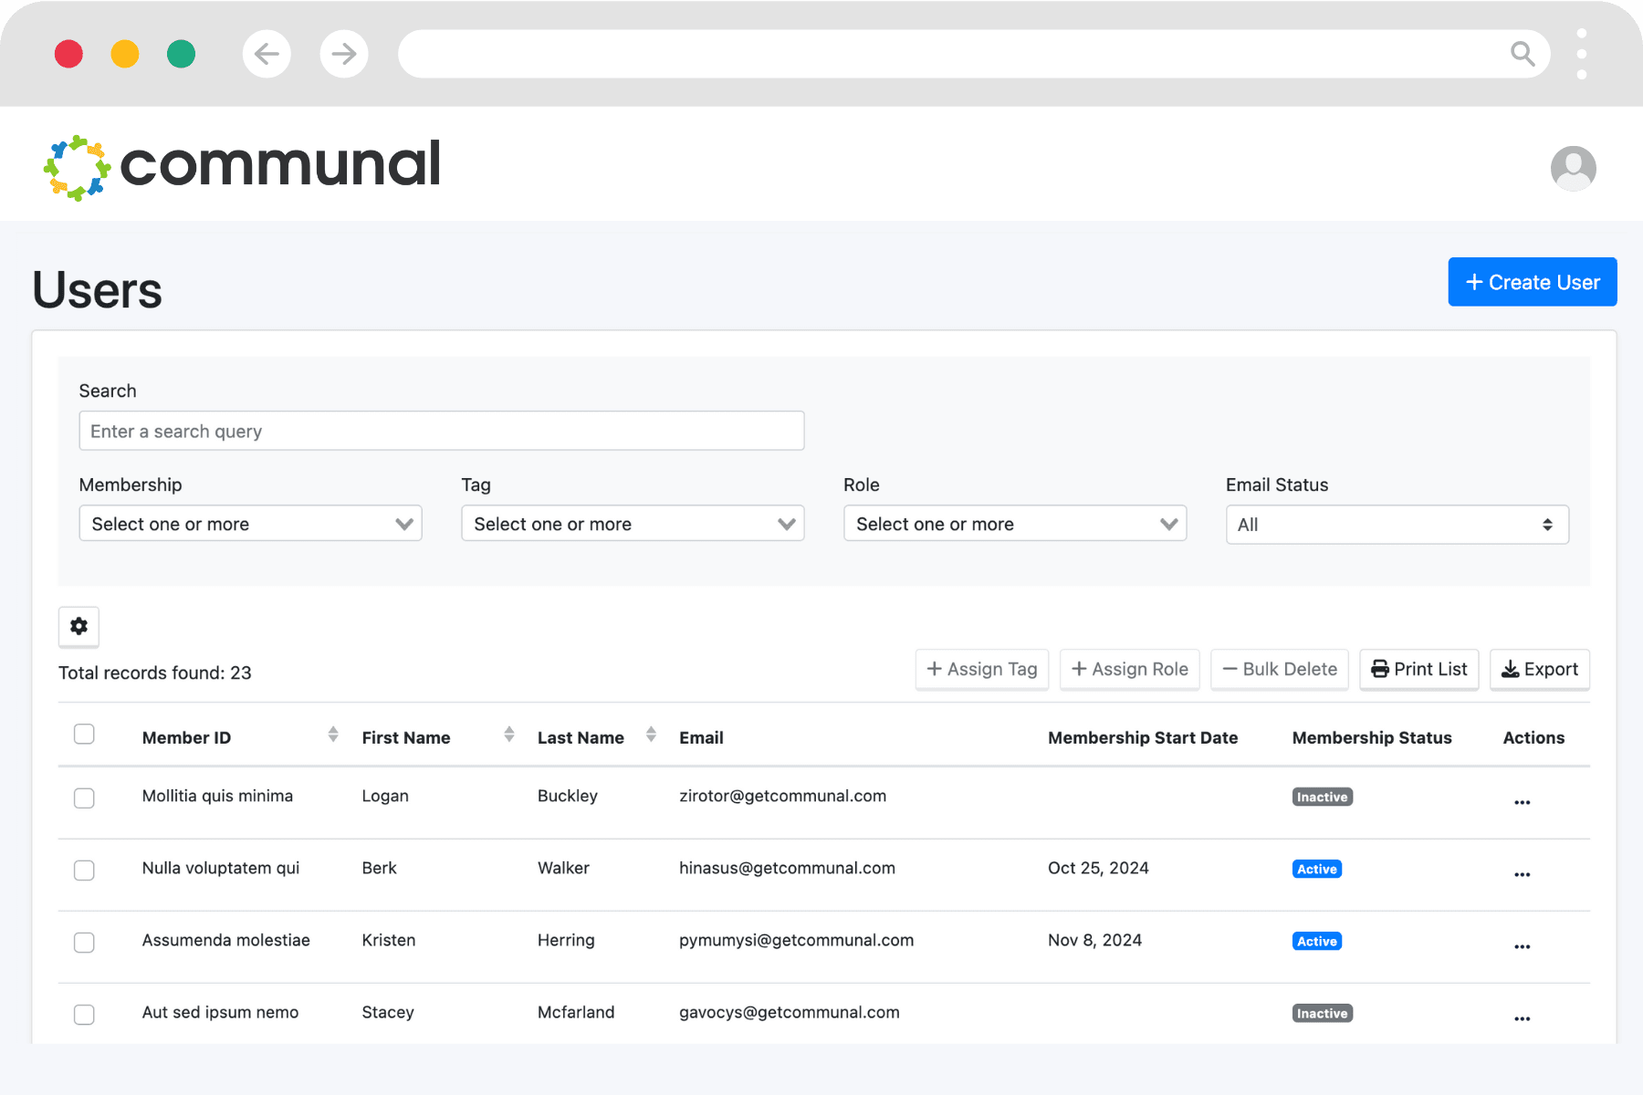The width and height of the screenshot is (1643, 1095).
Task: Open the user profile avatar icon
Action: (1572, 168)
